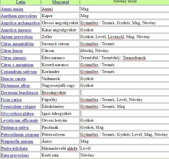Image resolution: width=169 pixels, height=159 pixels.
Task: Sort by the Latin column header
Action: tap(21, 2)
